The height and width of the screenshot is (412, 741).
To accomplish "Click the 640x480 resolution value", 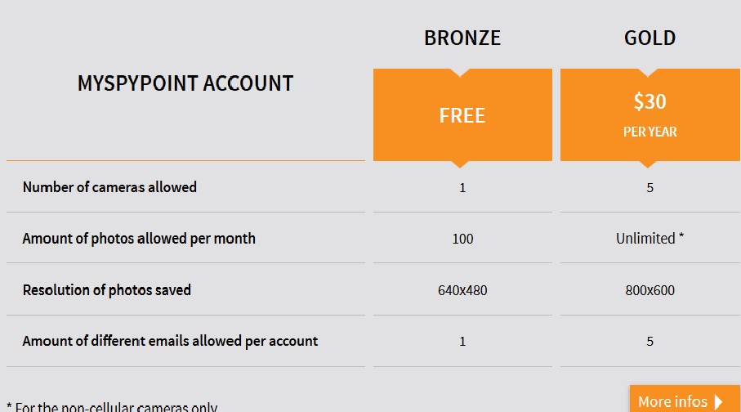I will [462, 290].
